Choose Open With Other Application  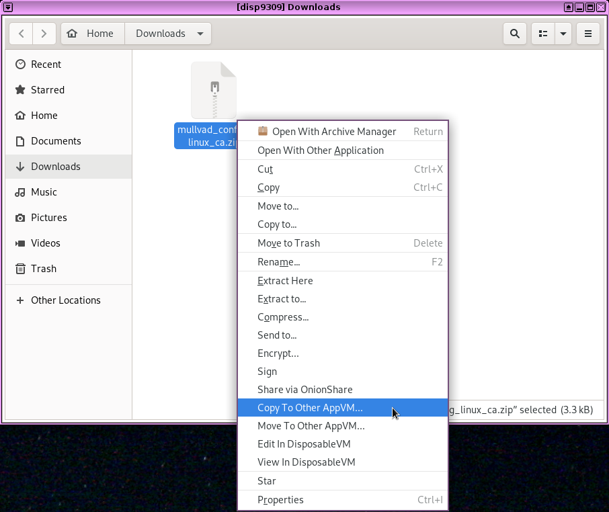343,151
